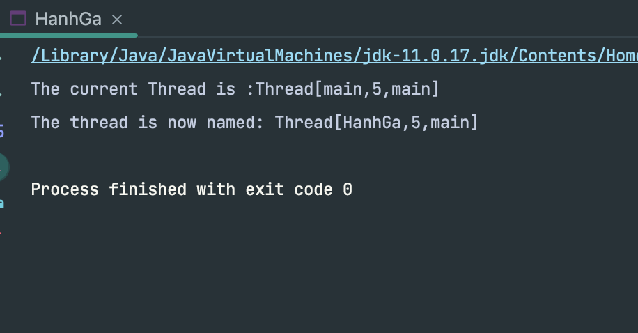Click the Thread[main,5,main] output text
638x333 pixels.
click(348, 89)
